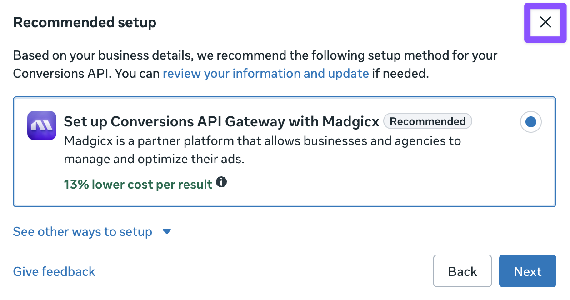Click "if needed." after the review link
Screen dimensions: 570x300
[400, 74]
